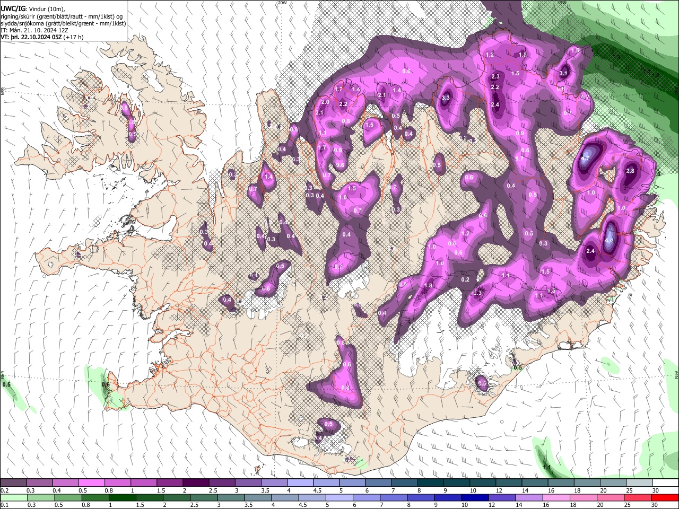Click the '15W' longitude label
This screenshot has height=509, width=679.
[x=562, y=3]
